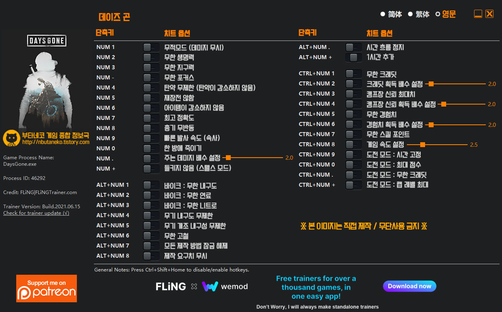Click the 게임 속도 2.5 value
The height and width of the screenshot is (312, 502).
click(474, 145)
